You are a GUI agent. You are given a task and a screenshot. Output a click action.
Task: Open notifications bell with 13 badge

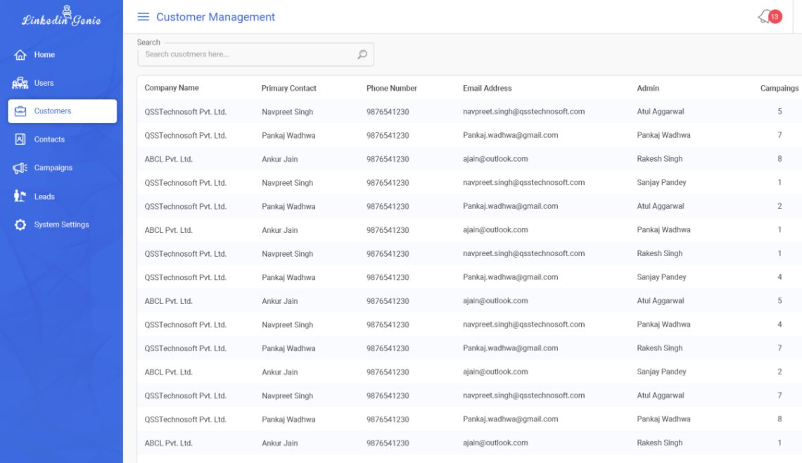pos(770,17)
